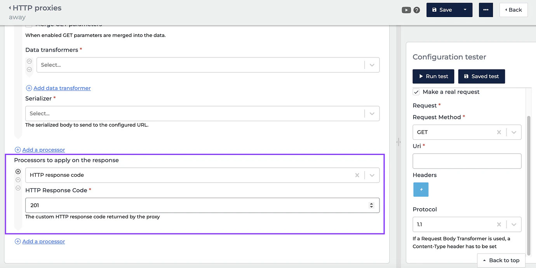Open the YouTube video tutorial icon
This screenshot has width=536, height=268.
point(406,10)
